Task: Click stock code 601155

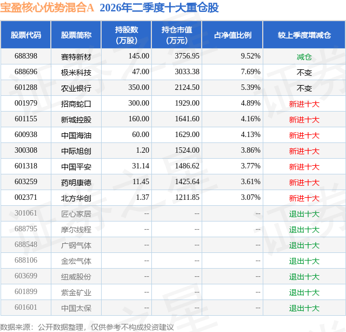Action: coord(26,119)
